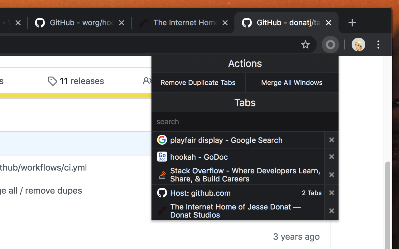The height and width of the screenshot is (249, 399).
Task: Click the page's vertical scrollbar thumb
Action: [388, 205]
